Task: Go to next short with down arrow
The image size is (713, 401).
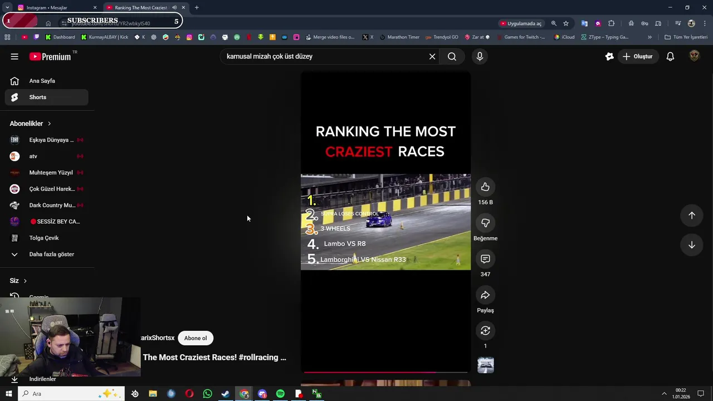Action: point(691,245)
